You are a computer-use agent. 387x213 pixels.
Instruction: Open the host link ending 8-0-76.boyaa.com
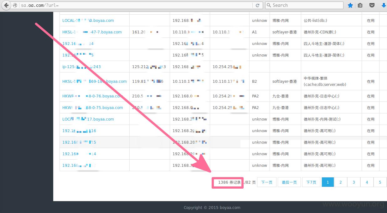[x=93, y=96]
